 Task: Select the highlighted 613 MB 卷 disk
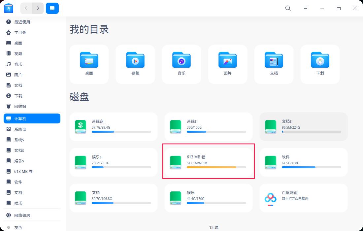208,162
